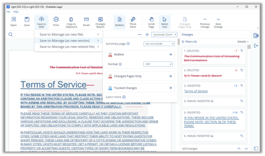Jump to Next Change in toolbar

coord(218,23)
